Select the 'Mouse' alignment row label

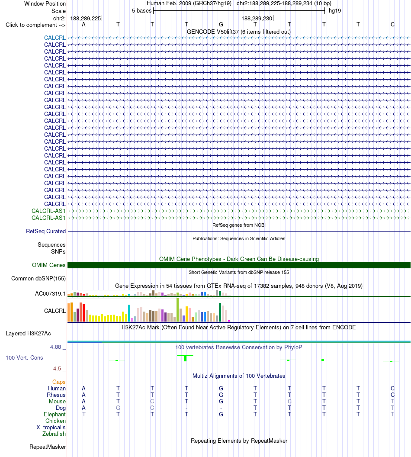(x=57, y=402)
